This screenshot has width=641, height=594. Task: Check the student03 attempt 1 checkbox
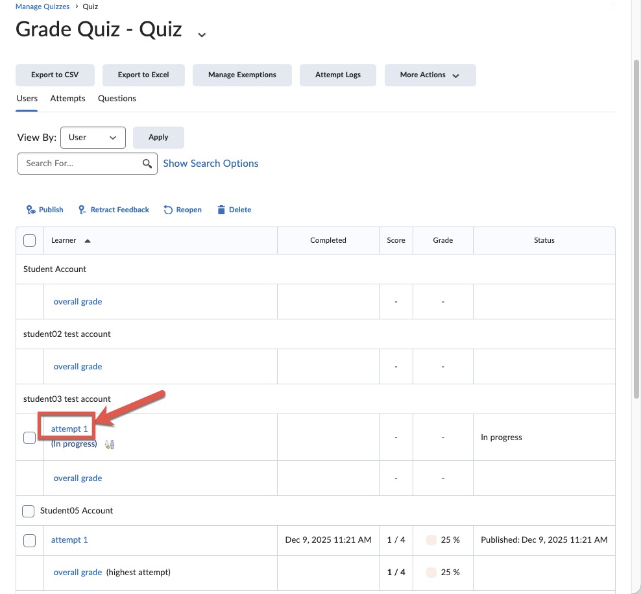point(29,438)
